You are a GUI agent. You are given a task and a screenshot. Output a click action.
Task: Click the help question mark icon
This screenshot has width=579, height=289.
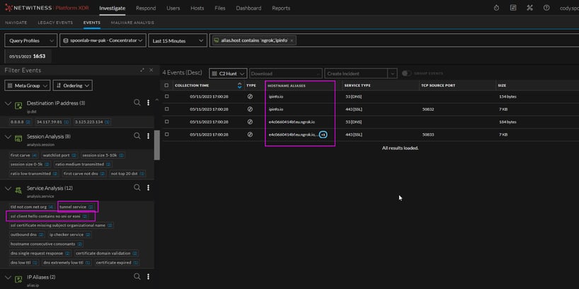[x=546, y=8]
